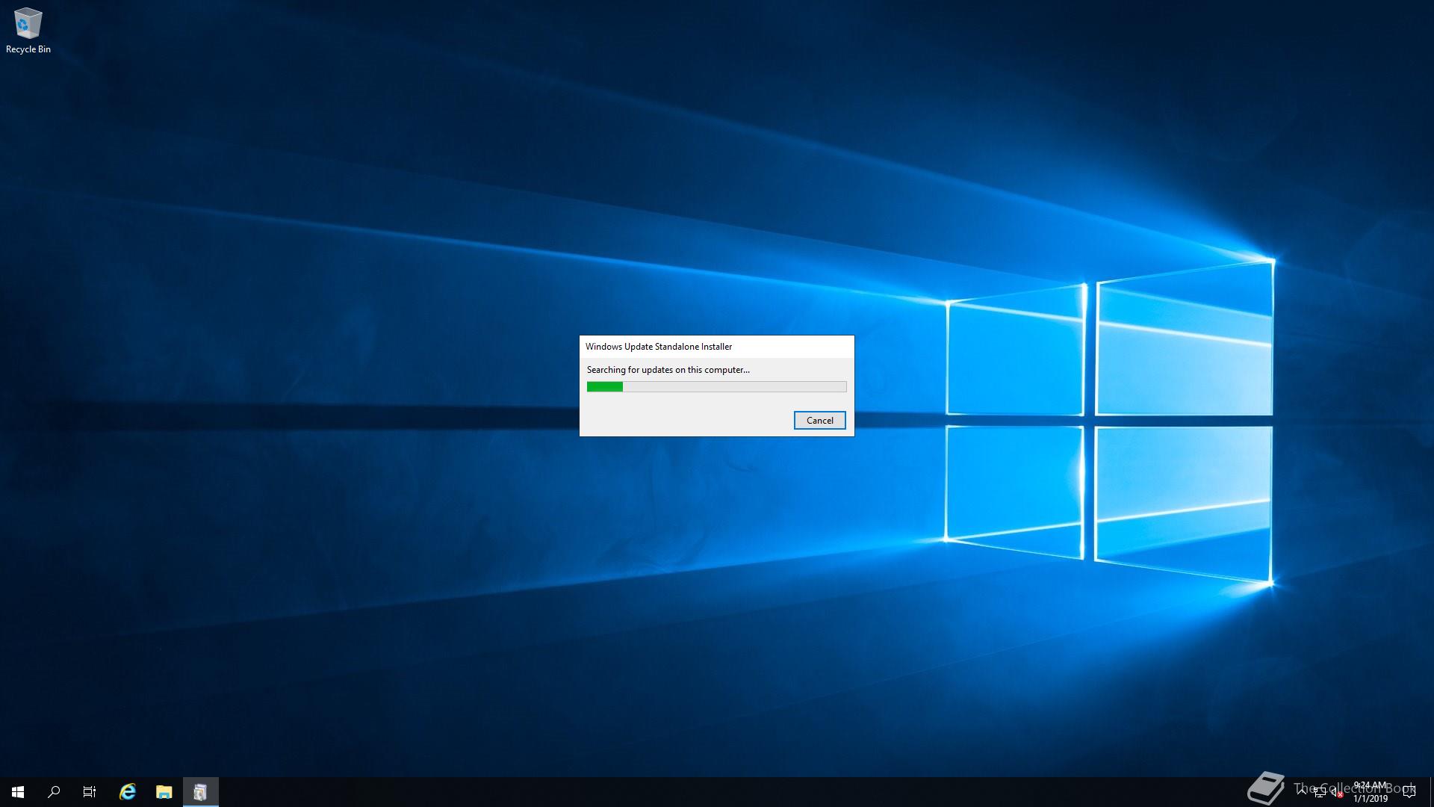1434x807 pixels.
Task: Click the Search taskbar icon
Action: [53, 791]
